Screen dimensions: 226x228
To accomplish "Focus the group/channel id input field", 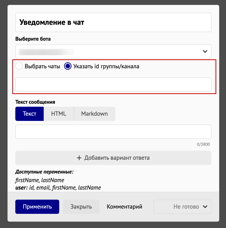I will pyautogui.click(x=113, y=84).
